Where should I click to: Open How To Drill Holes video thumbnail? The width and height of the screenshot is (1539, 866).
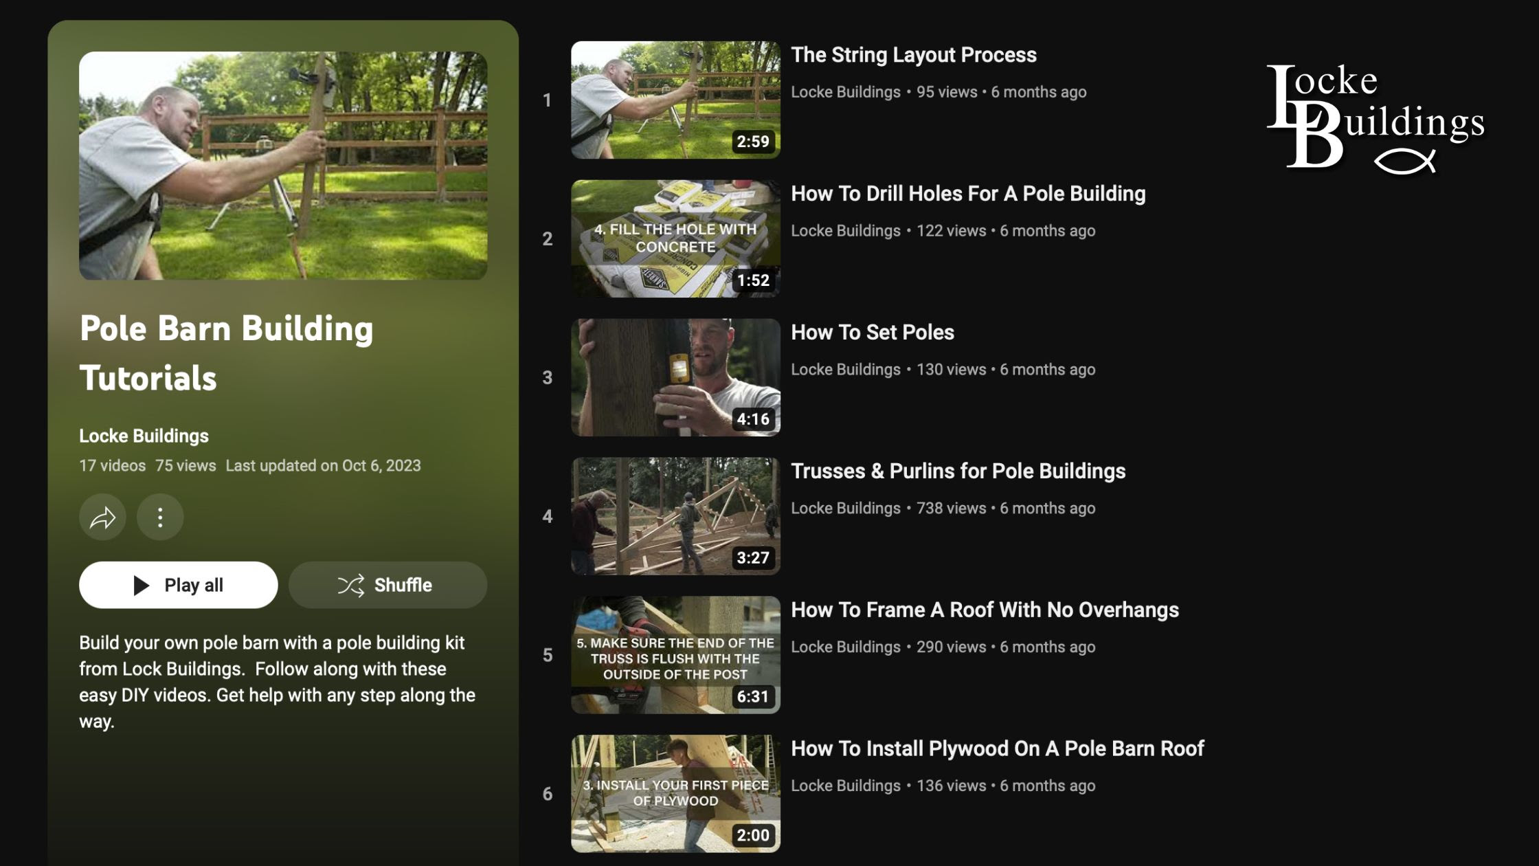tap(675, 238)
